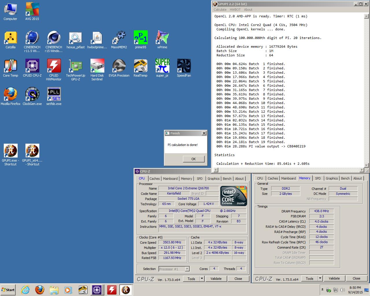Viewport: 370px width, 296px height.
Task: Click Tools button in left CPU-Z
Action: click(x=191, y=279)
